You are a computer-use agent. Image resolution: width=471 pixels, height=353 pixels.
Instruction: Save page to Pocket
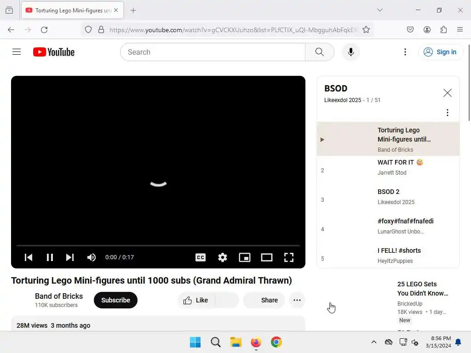coord(410,29)
